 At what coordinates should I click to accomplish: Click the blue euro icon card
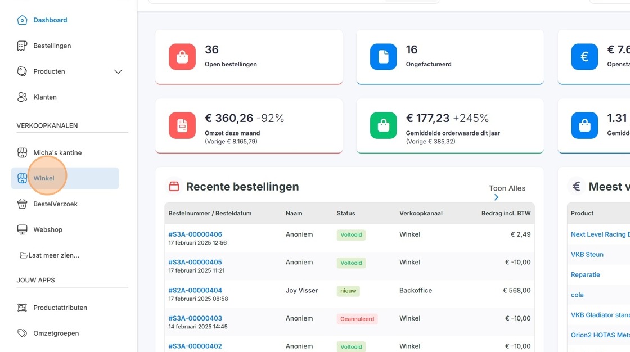584,57
